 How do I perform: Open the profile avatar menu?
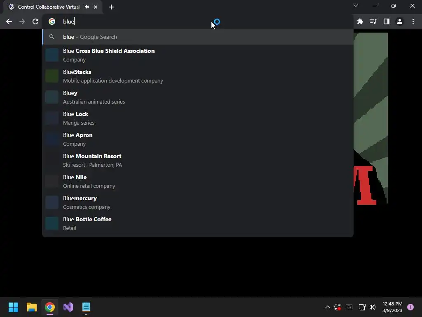point(400,21)
